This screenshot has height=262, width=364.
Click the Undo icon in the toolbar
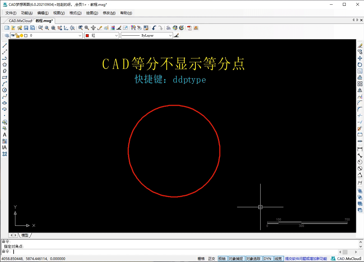click(x=154, y=28)
